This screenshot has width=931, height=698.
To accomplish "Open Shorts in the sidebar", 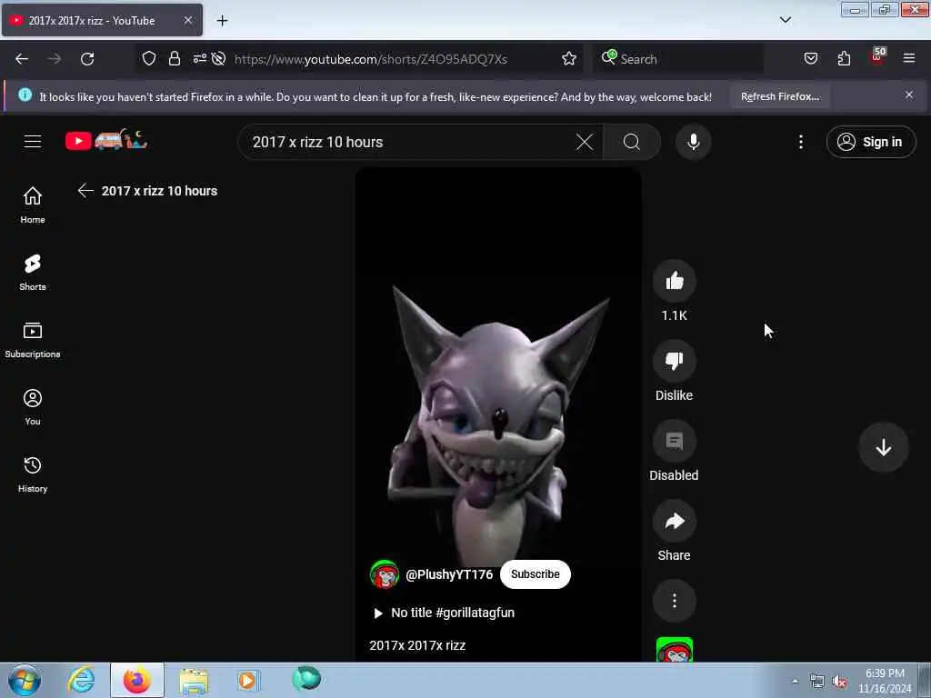I will pos(33,273).
